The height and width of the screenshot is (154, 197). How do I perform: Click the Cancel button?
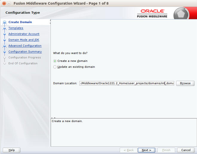click(186, 150)
